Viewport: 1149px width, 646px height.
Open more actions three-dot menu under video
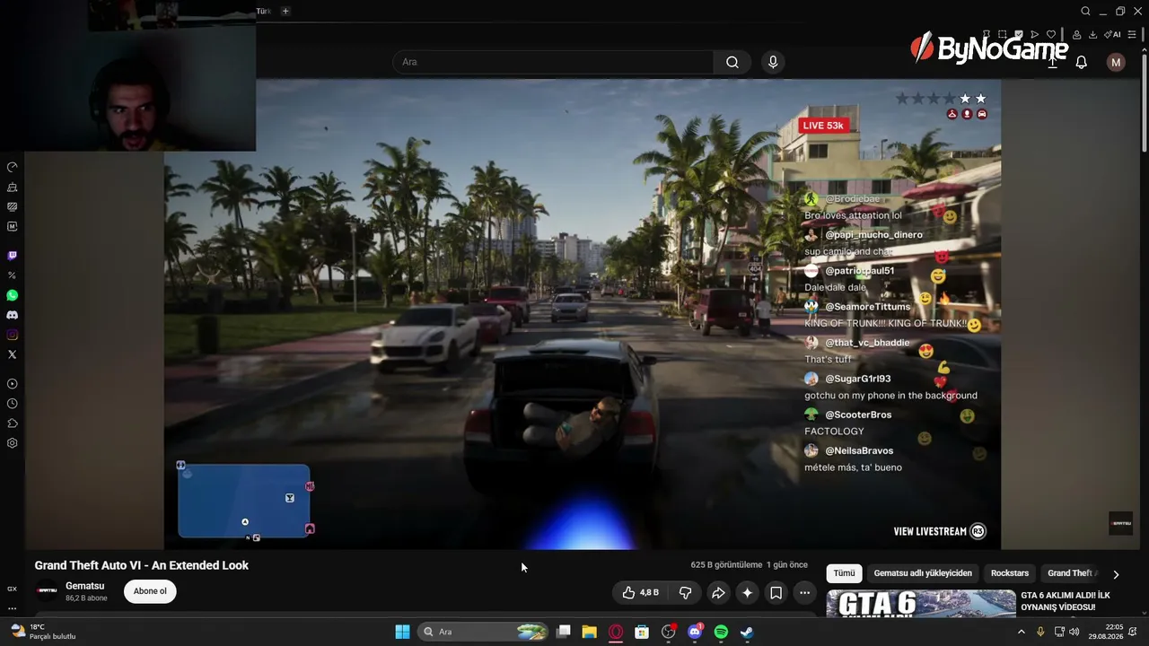point(804,592)
